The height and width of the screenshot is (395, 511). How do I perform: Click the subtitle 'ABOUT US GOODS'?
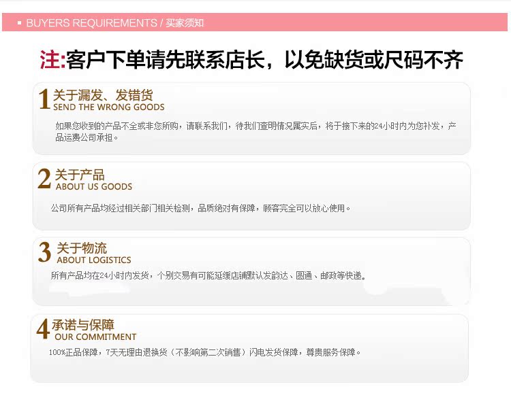pos(94,186)
